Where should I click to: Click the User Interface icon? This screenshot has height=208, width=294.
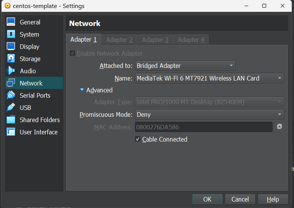click(11, 132)
